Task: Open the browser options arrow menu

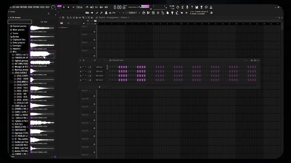Action: 9,18
